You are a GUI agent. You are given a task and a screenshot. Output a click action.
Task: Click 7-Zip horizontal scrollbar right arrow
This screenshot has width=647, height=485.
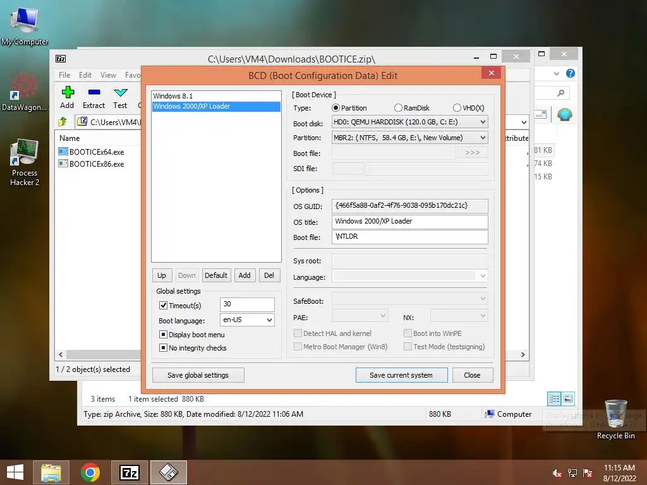(x=523, y=355)
